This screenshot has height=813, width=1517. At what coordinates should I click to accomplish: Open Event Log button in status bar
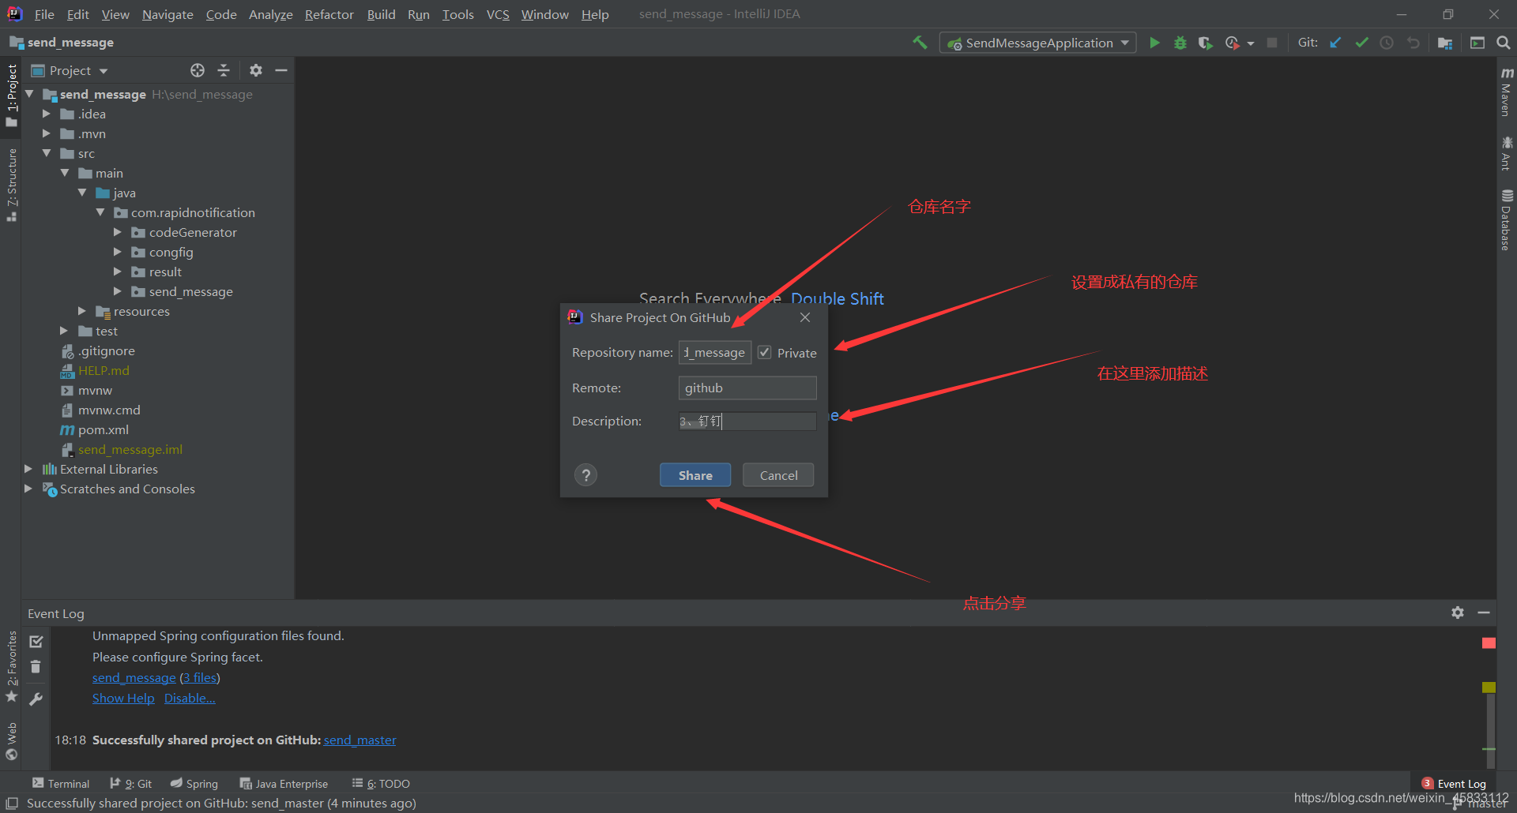pyautogui.click(x=1454, y=783)
